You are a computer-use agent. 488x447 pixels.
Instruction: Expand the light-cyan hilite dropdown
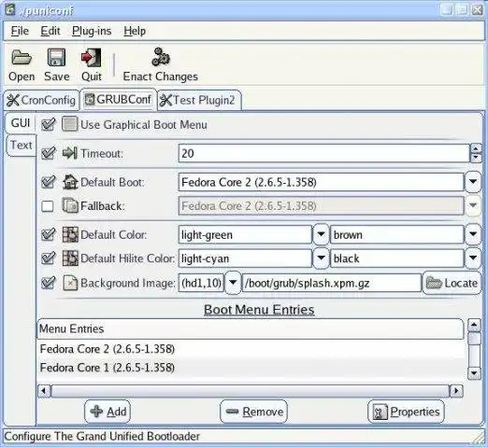tap(321, 258)
